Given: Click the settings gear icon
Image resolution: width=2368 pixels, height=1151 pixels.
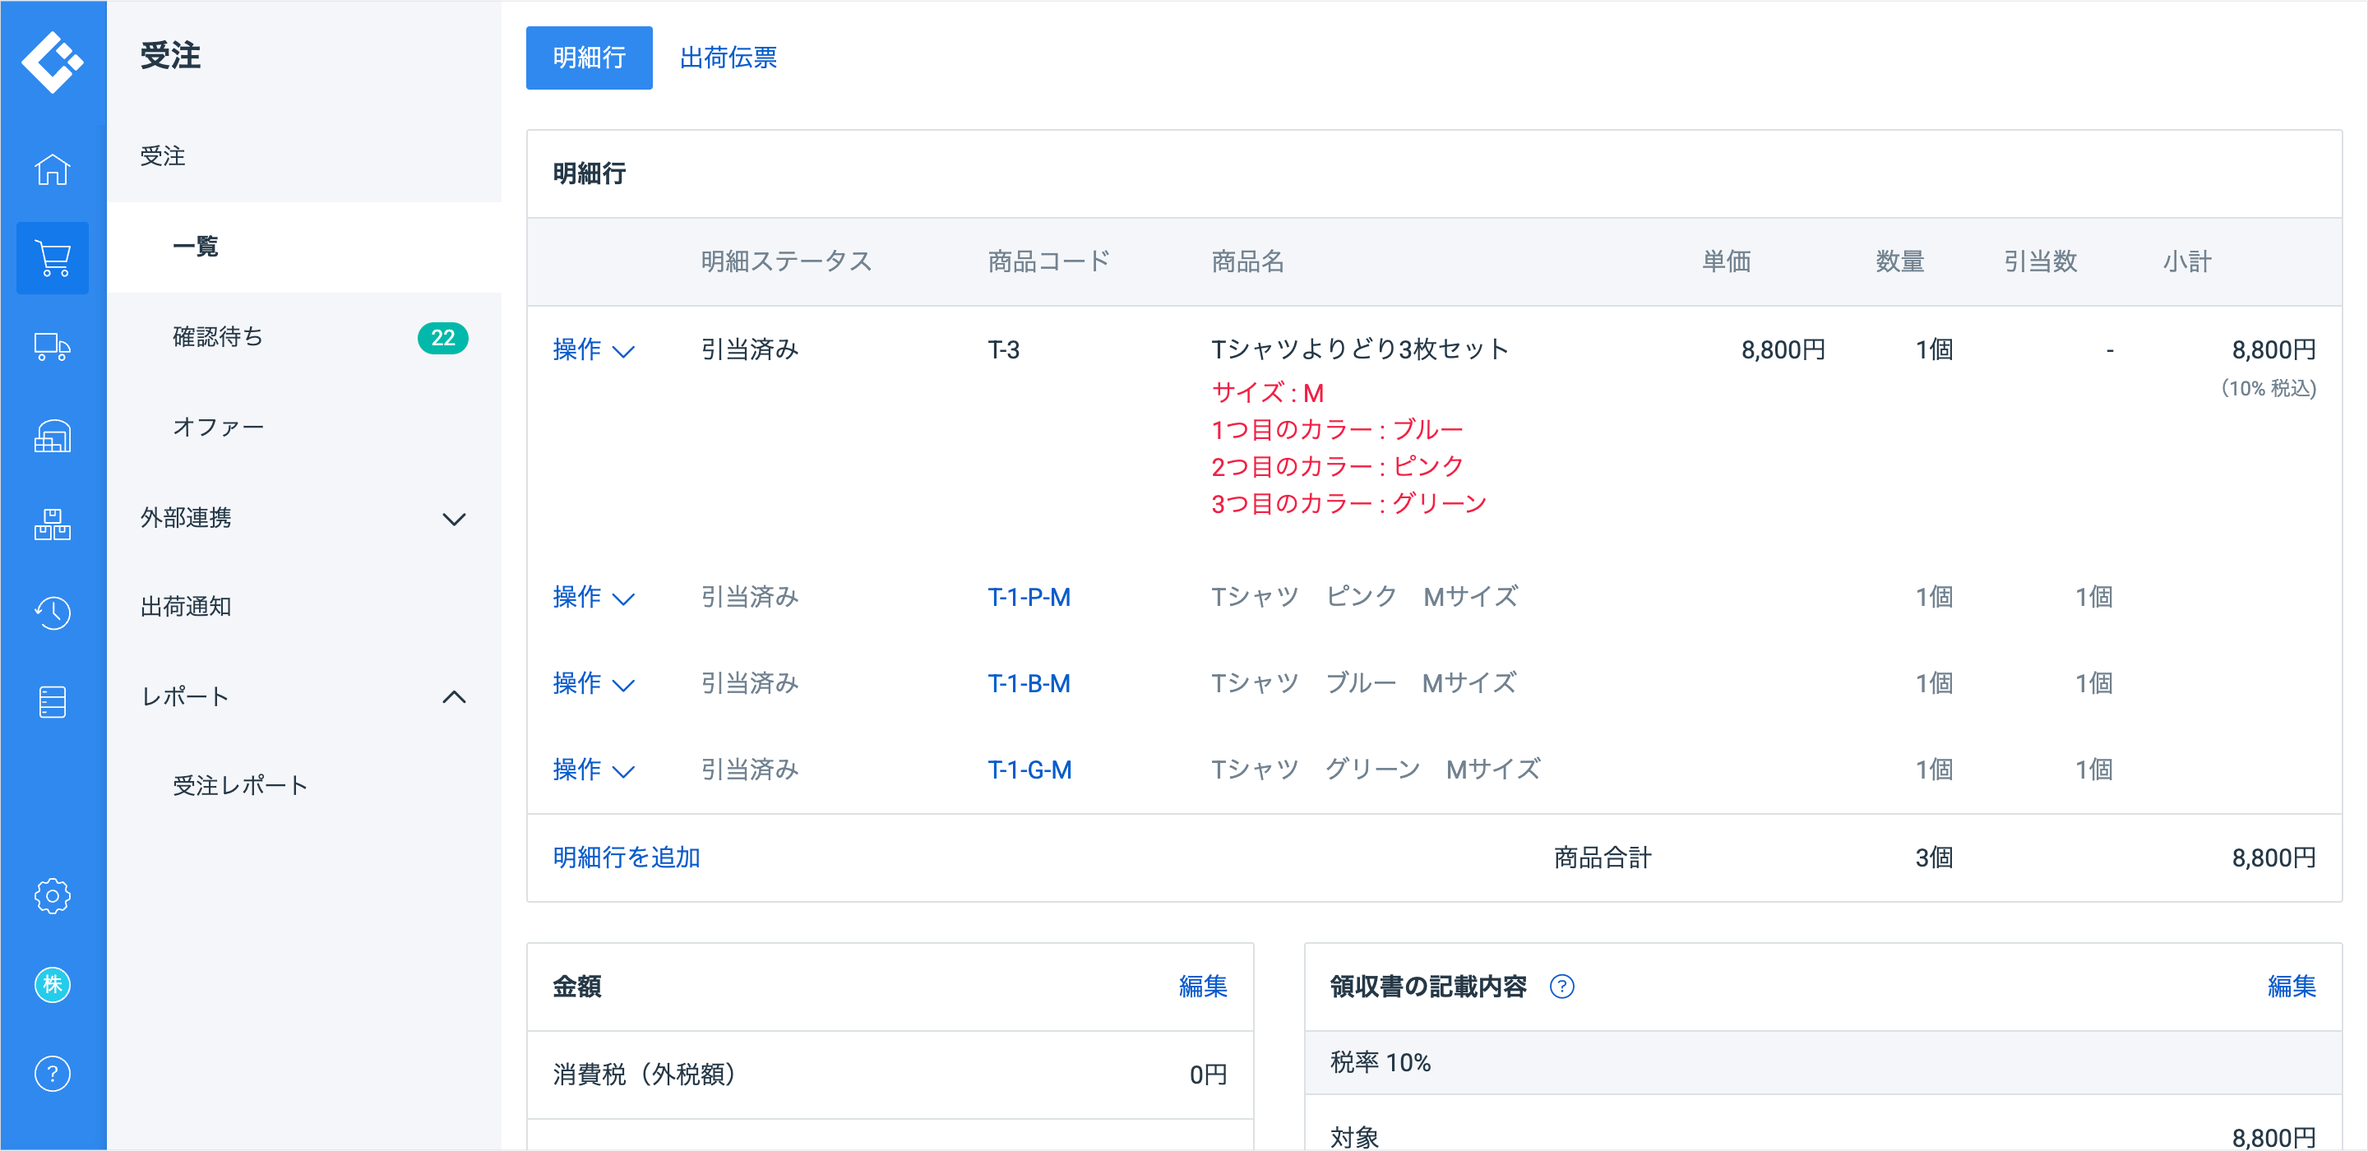Looking at the screenshot, I should (x=53, y=895).
